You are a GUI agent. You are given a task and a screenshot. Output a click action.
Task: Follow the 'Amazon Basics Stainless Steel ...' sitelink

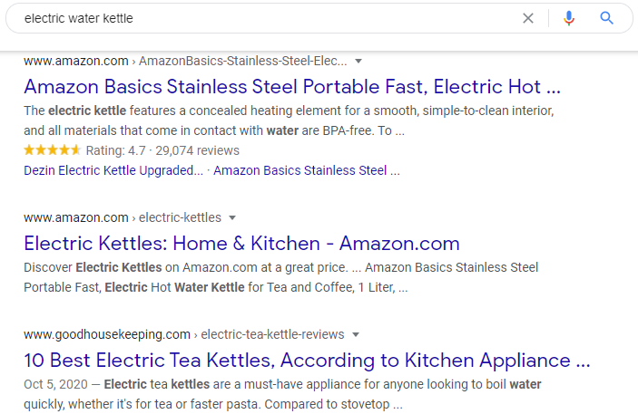click(307, 170)
